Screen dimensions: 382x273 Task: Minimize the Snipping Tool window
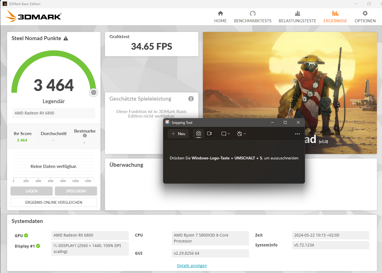click(272, 122)
